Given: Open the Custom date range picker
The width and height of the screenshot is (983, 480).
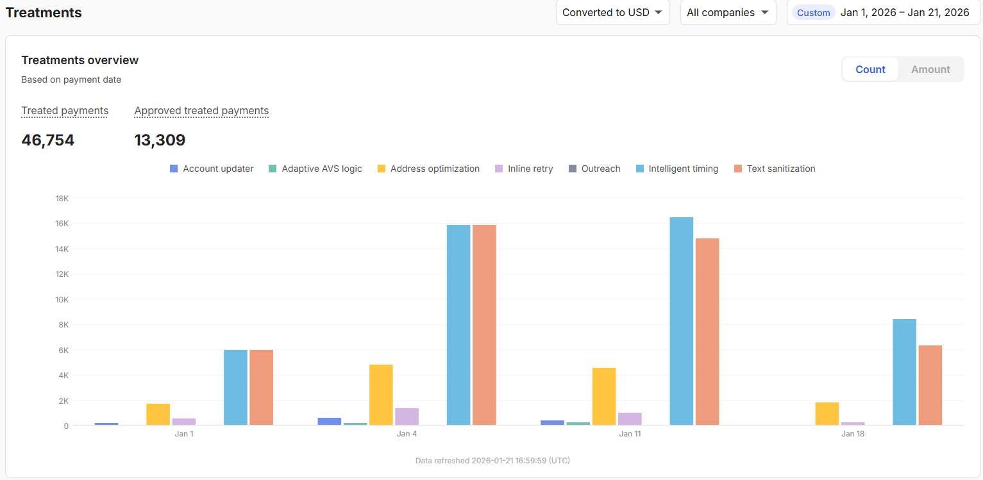Looking at the screenshot, I should click(x=883, y=12).
